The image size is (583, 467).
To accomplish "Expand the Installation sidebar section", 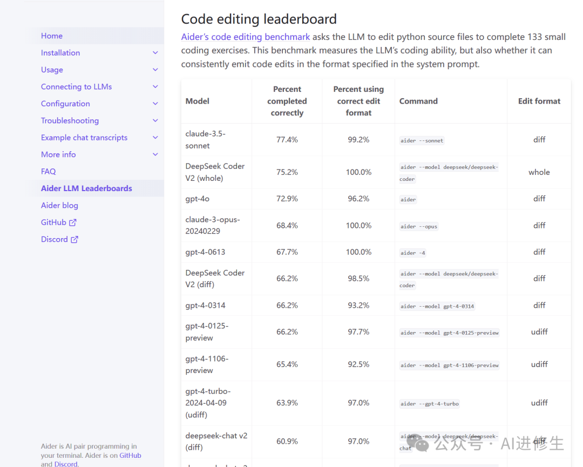I will pyautogui.click(x=155, y=53).
